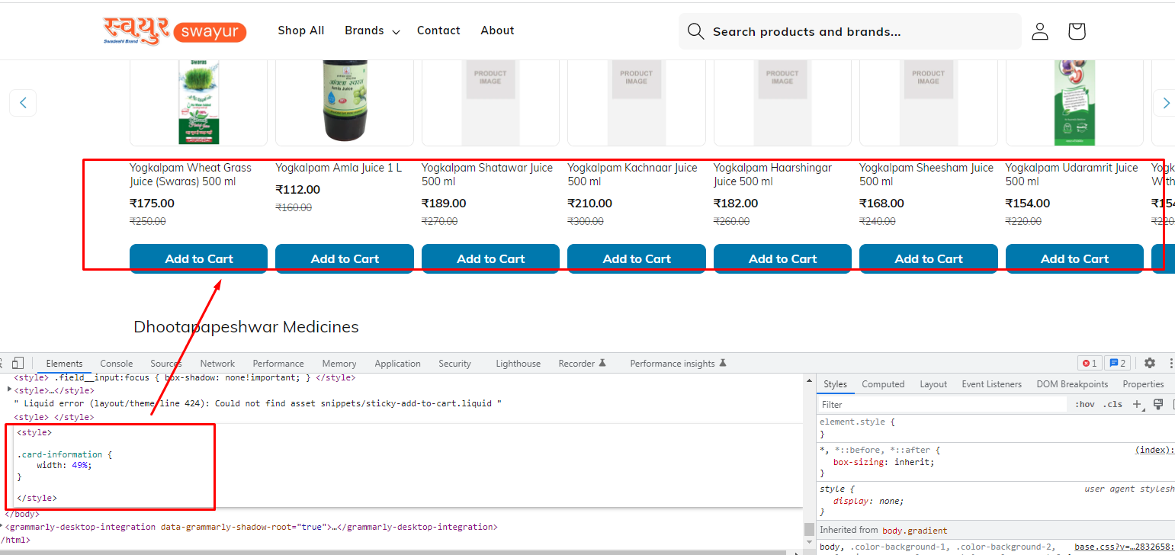
Task: Add Yogkalpam Shatawar Juice to cart
Action: point(490,258)
